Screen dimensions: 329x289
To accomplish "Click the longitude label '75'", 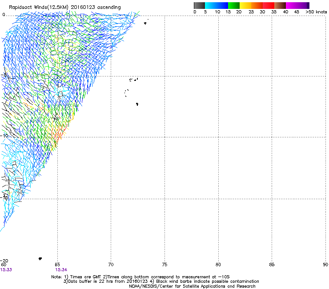I will [164, 265].
